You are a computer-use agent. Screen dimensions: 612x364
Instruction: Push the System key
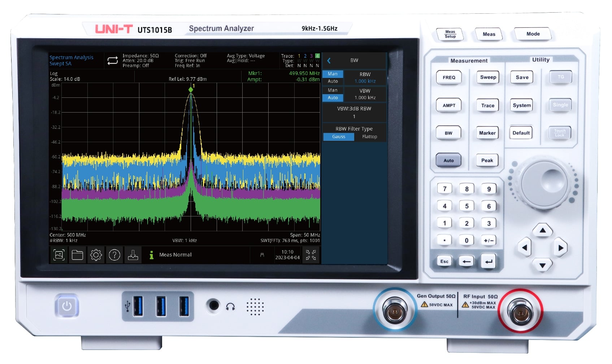[522, 105]
